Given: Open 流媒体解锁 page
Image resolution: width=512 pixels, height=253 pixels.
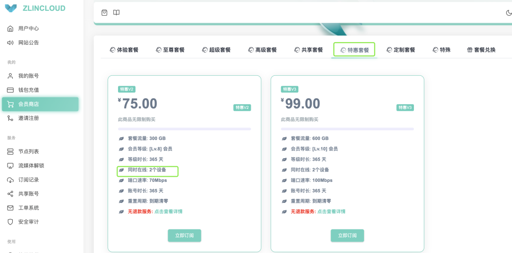Looking at the screenshot, I should pyautogui.click(x=31, y=166).
